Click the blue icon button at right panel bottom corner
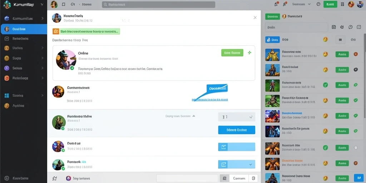 click(x=357, y=177)
